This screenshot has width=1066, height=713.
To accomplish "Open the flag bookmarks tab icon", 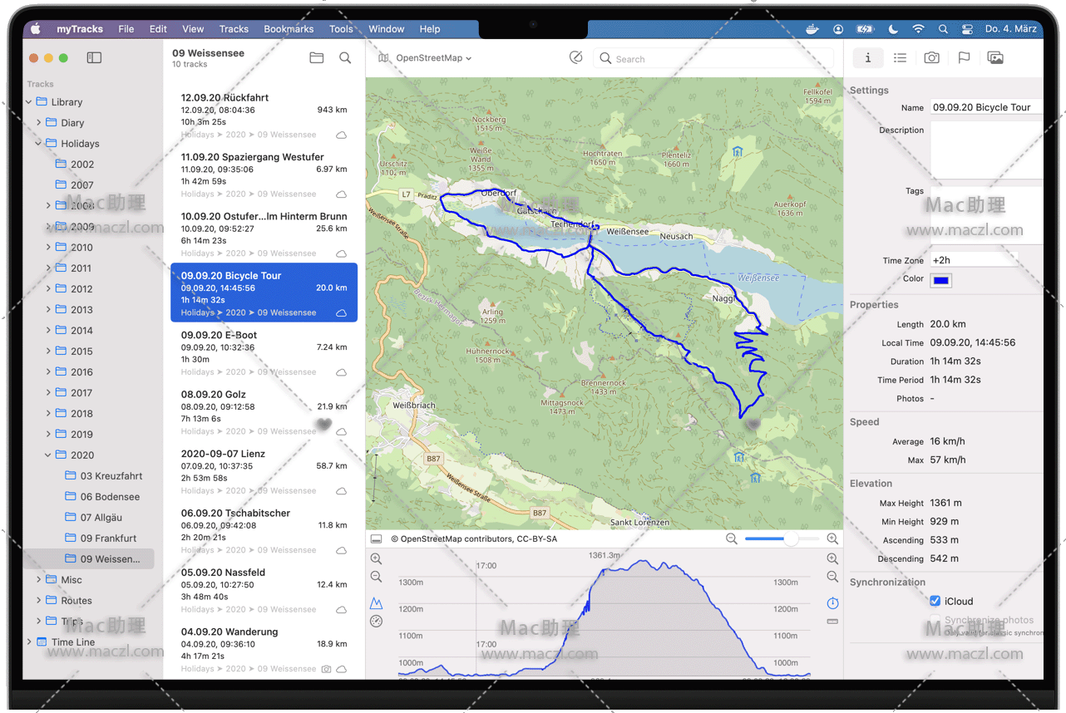I will point(964,58).
